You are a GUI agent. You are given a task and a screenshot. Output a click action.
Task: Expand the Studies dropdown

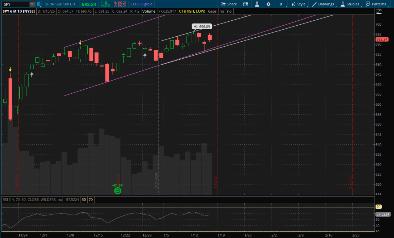pyautogui.click(x=350, y=4)
